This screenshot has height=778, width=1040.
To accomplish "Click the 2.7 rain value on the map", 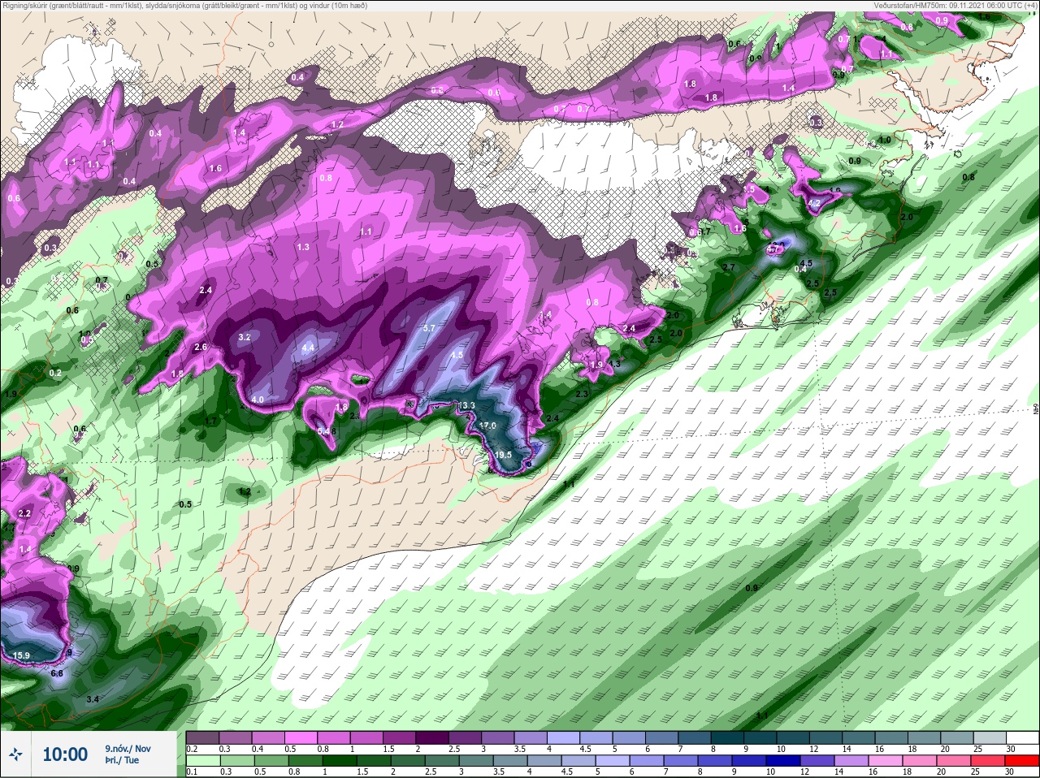I will [728, 267].
